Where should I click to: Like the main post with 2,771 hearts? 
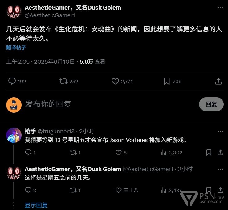(115, 81)
